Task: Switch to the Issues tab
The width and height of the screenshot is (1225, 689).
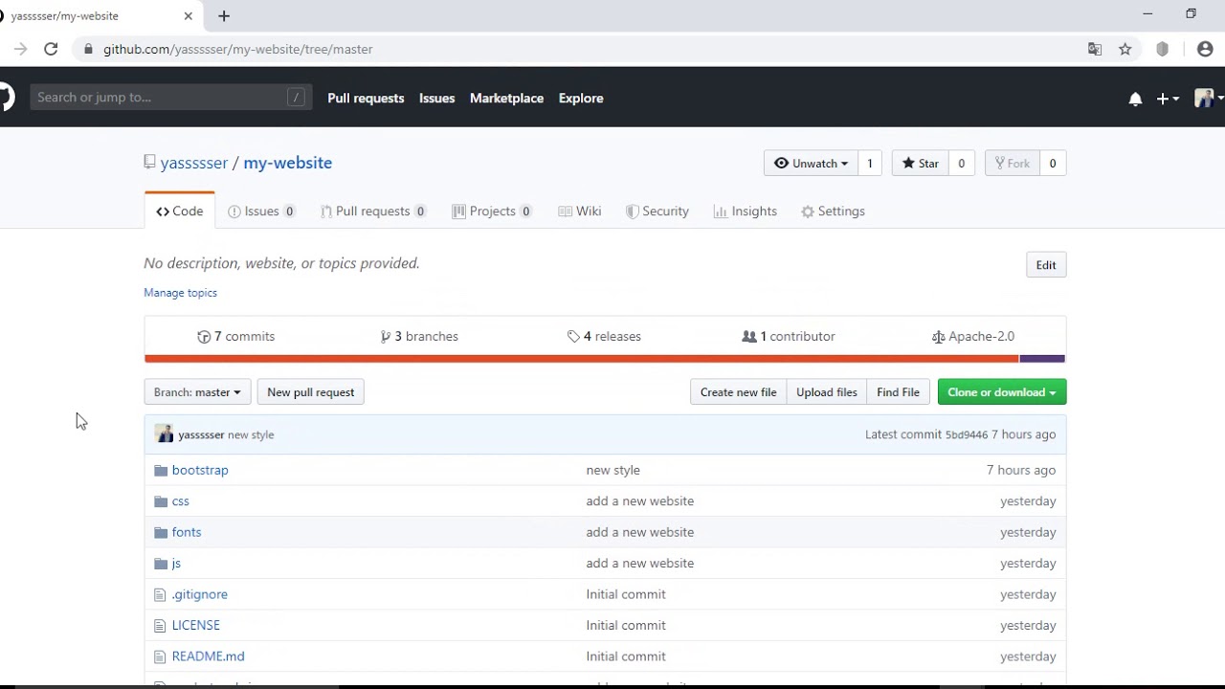Action: [x=261, y=211]
